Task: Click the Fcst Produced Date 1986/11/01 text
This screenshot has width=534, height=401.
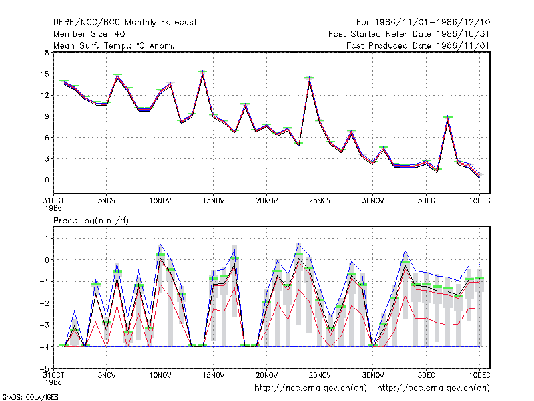Action: click(x=418, y=45)
